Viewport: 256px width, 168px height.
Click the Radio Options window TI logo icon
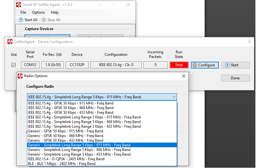(x=20, y=76)
